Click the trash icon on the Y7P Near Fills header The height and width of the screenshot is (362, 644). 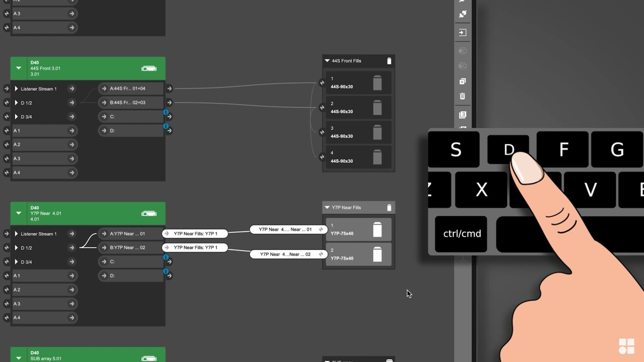click(x=389, y=207)
